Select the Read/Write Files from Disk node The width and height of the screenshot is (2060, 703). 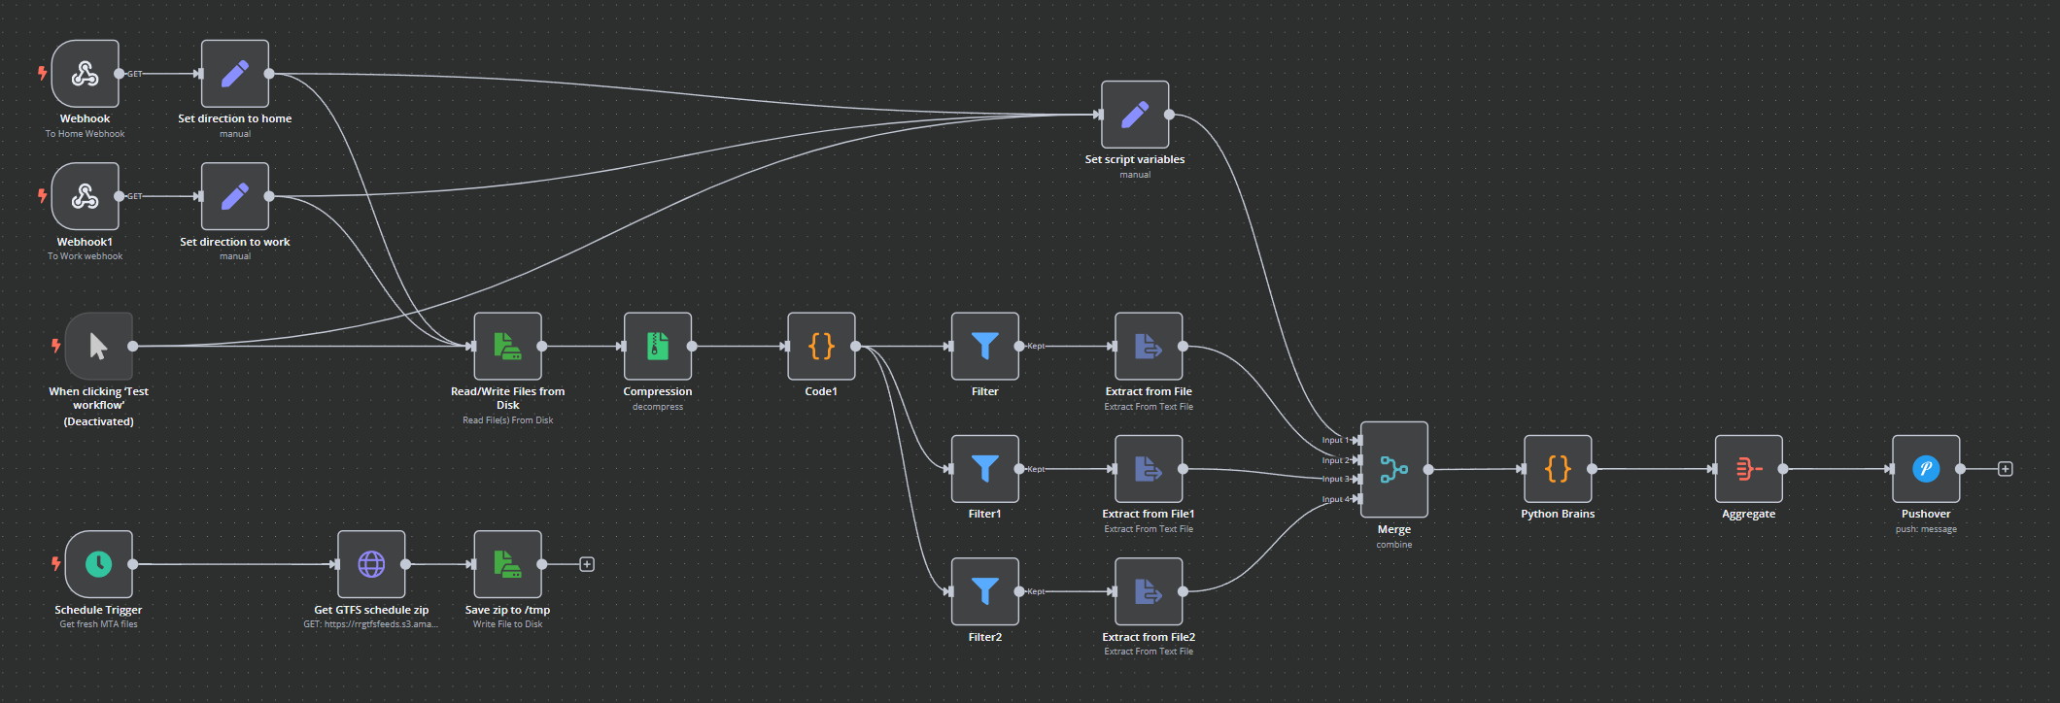tap(507, 347)
